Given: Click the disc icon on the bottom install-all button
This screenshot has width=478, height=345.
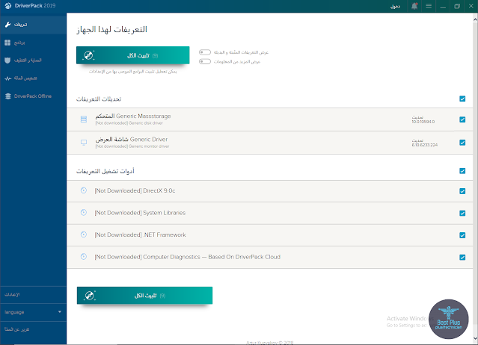Looking at the screenshot, I should [90, 296].
